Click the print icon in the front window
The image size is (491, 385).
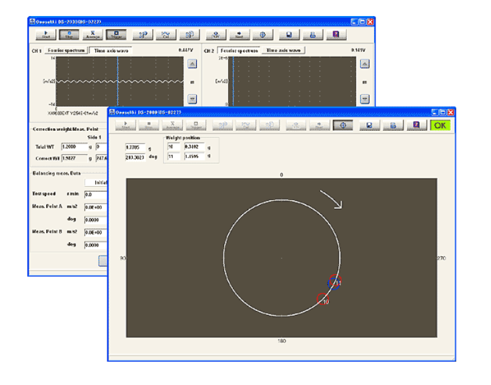[393, 125]
